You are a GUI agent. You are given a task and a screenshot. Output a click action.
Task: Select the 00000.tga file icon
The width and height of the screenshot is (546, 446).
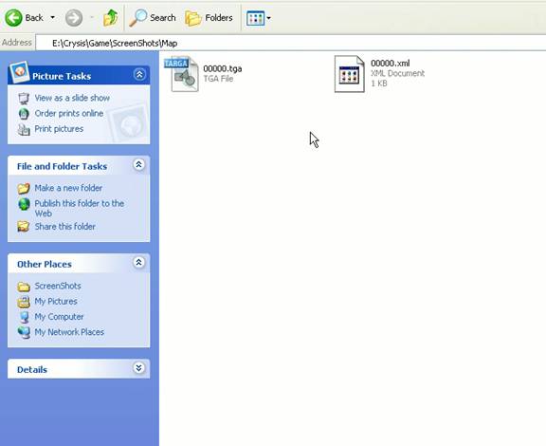[x=182, y=74]
